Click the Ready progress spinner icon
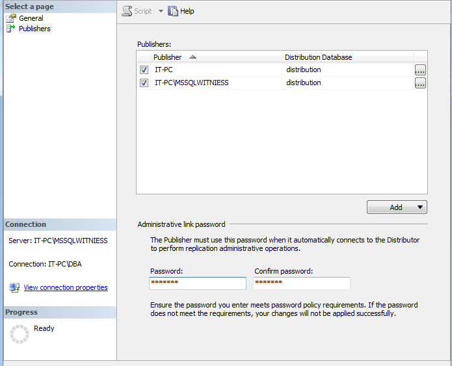The height and width of the screenshot is (366, 452). point(20,334)
